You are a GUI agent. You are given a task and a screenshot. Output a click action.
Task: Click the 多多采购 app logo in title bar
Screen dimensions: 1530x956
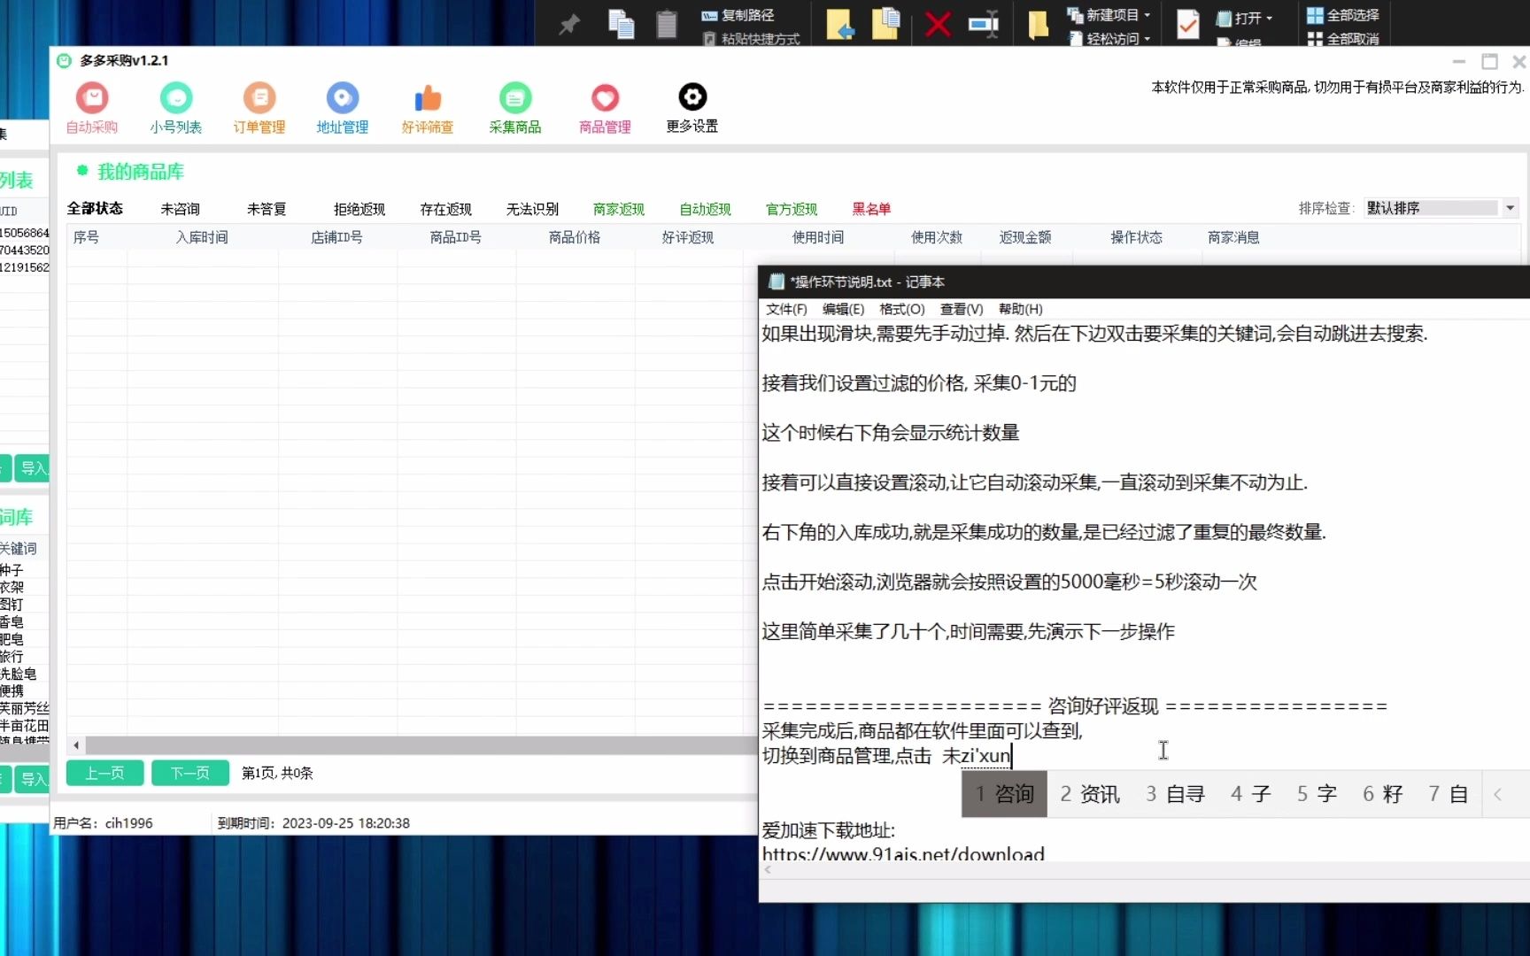tap(64, 60)
